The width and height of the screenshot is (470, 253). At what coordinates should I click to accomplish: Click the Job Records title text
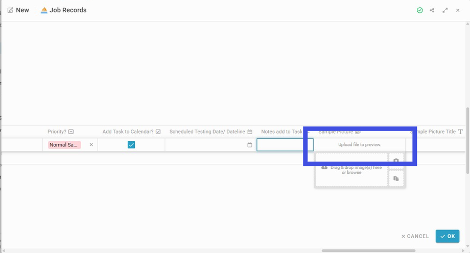tap(68, 10)
